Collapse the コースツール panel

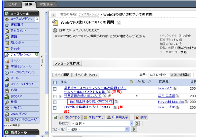coord(7,14)
